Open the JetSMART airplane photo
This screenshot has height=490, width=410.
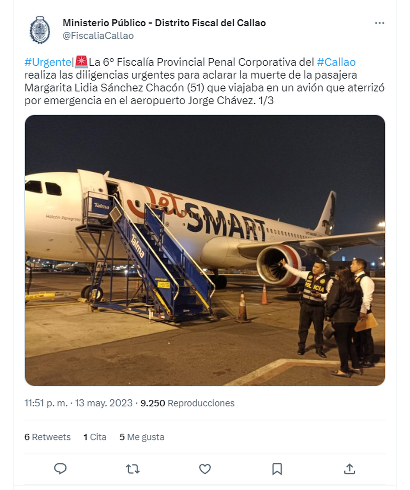[205, 250]
